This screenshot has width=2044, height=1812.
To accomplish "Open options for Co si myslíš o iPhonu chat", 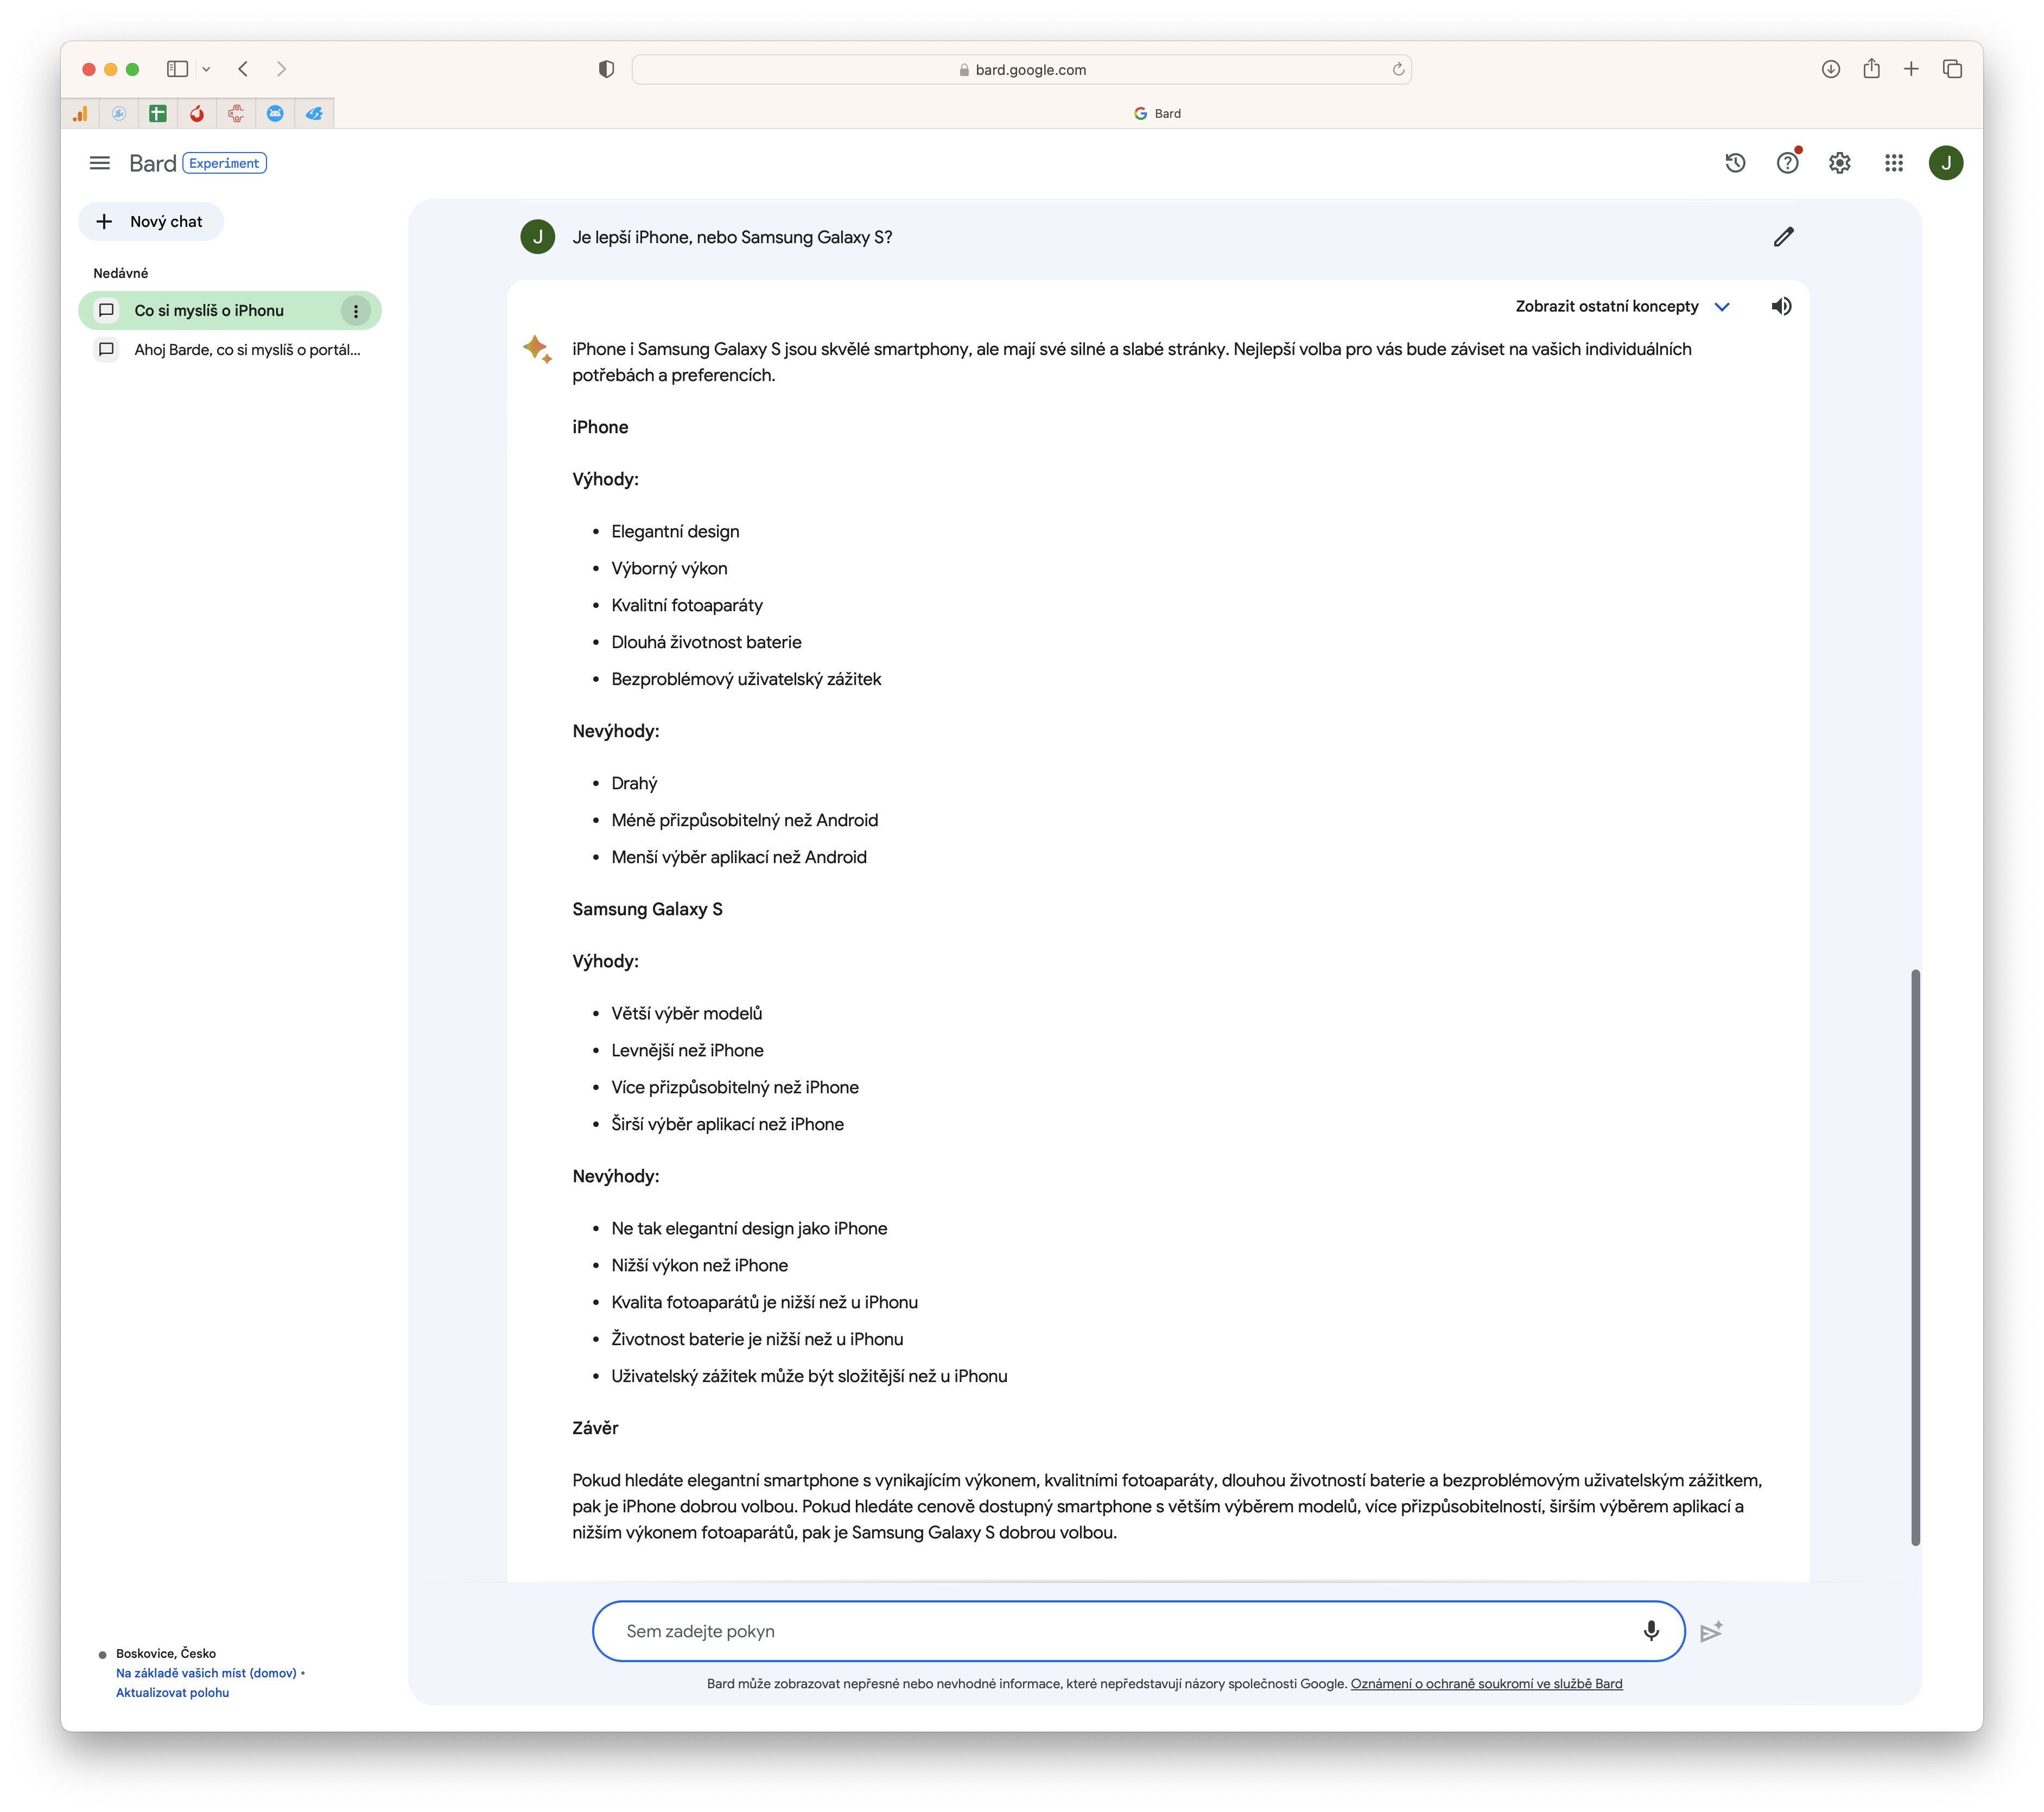I will click(x=355, y=311).
